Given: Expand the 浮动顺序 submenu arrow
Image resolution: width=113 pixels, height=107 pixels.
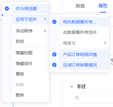Looking at the screenshot, I should [45, 31].
